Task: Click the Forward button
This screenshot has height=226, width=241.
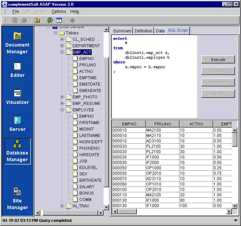Action: [218, 82]
